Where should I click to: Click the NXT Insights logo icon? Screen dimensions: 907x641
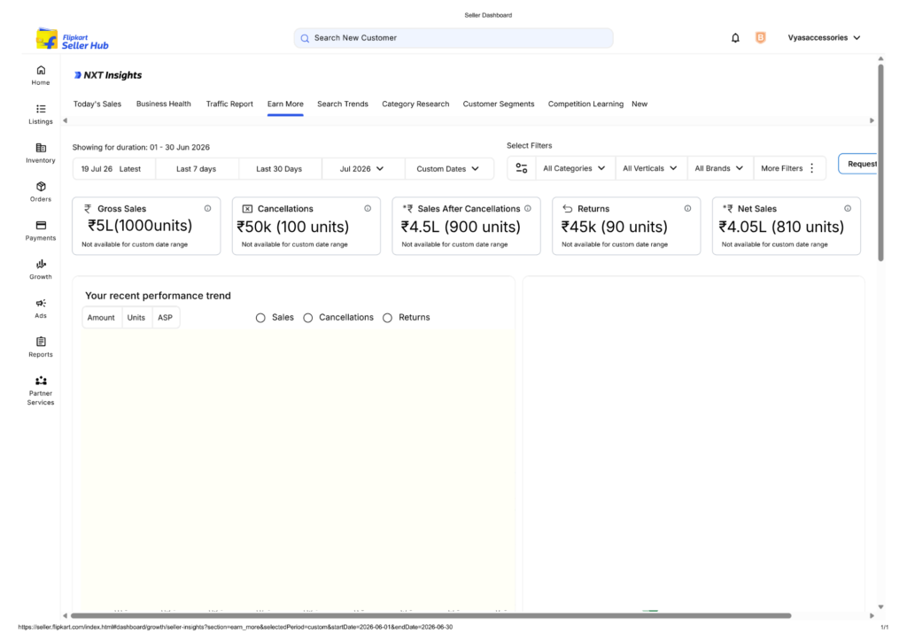coord(78,75)
